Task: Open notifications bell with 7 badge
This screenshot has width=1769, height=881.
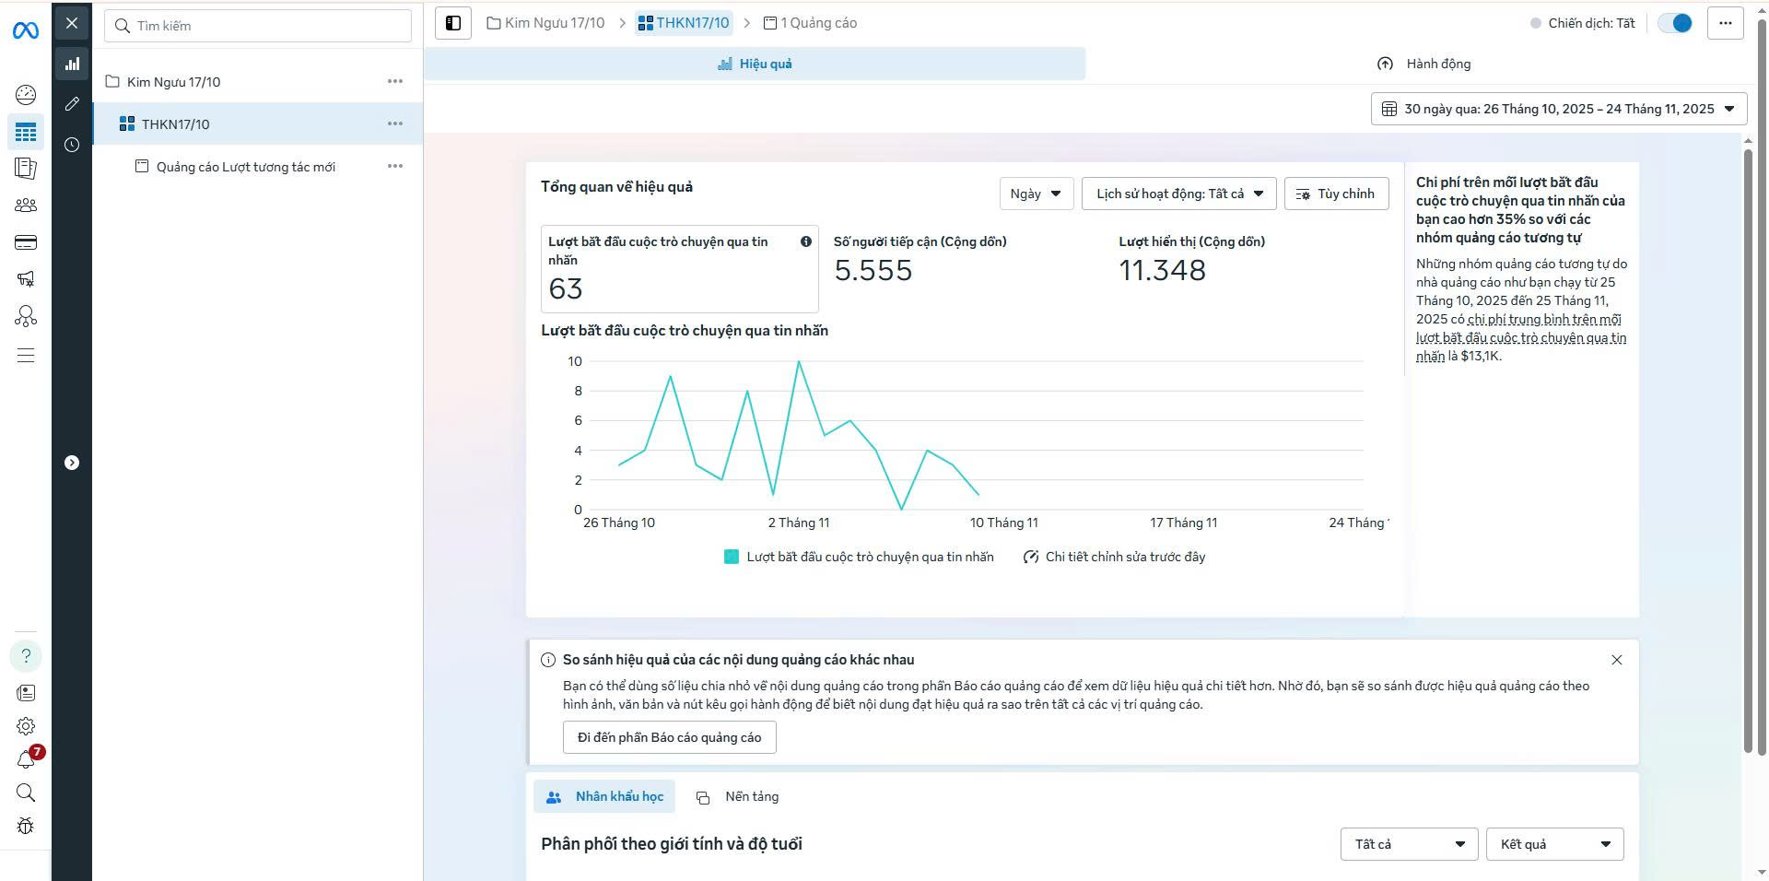Action: 26,759
